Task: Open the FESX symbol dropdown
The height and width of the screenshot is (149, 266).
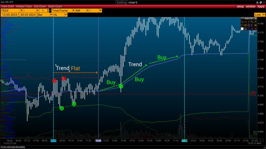Action: (x=21, y=11)
